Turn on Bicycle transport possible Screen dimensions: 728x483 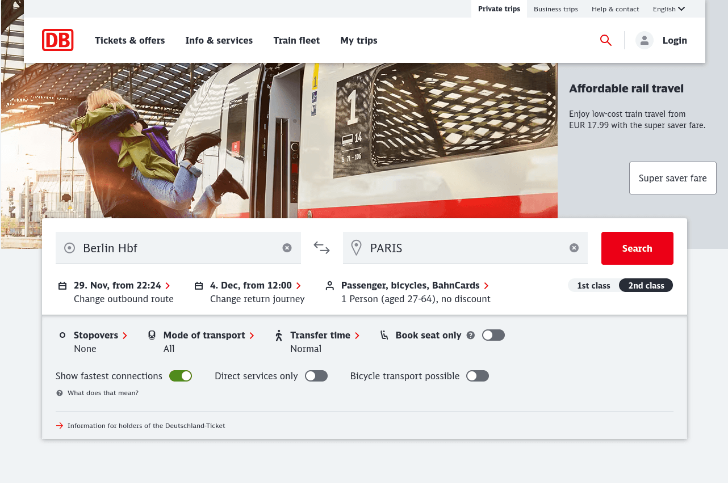click(x=477, y=376)
